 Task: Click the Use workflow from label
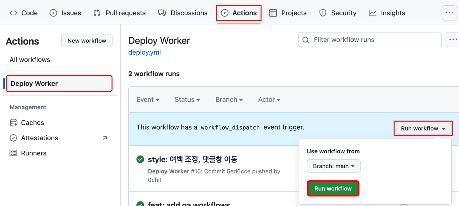click(333, 151)
